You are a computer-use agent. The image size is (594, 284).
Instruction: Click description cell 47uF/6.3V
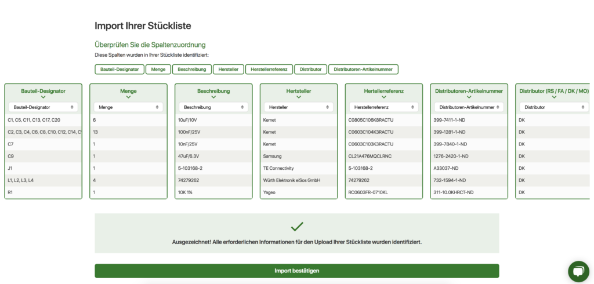coord(213,156)
